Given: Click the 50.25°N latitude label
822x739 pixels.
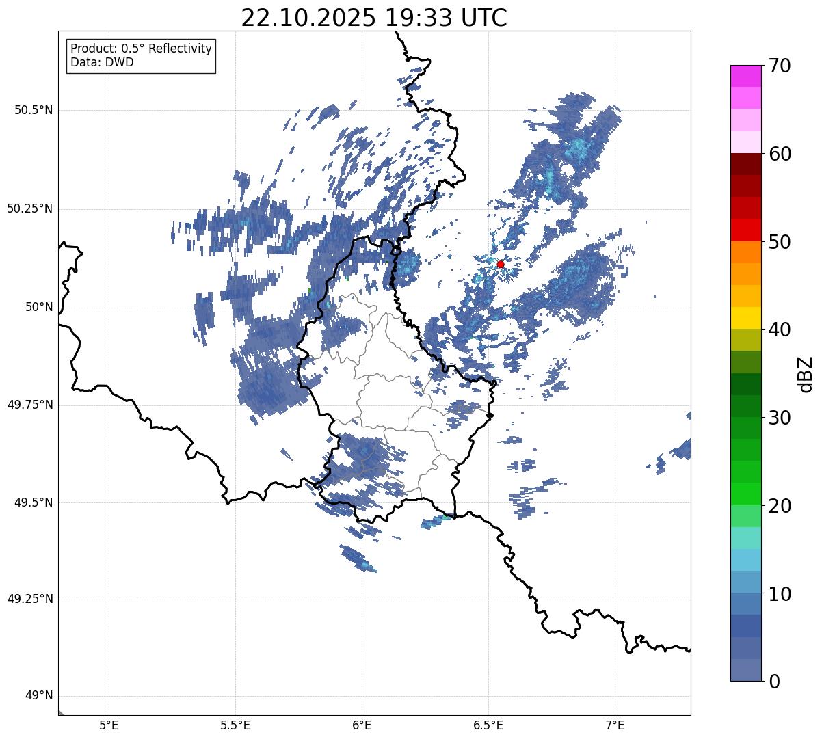Looking at the screenshot, I should coord(30,209).
